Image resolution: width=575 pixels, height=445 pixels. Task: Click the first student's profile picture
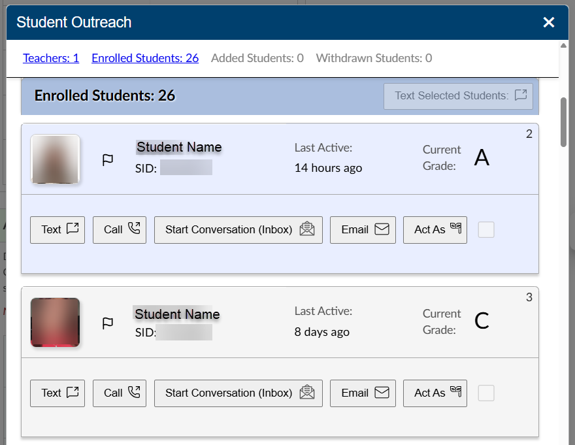(56, 159)
